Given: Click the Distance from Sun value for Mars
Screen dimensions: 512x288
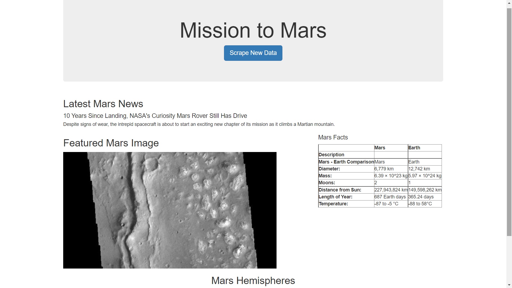Looking at the screenshot, I should point(391,190).
